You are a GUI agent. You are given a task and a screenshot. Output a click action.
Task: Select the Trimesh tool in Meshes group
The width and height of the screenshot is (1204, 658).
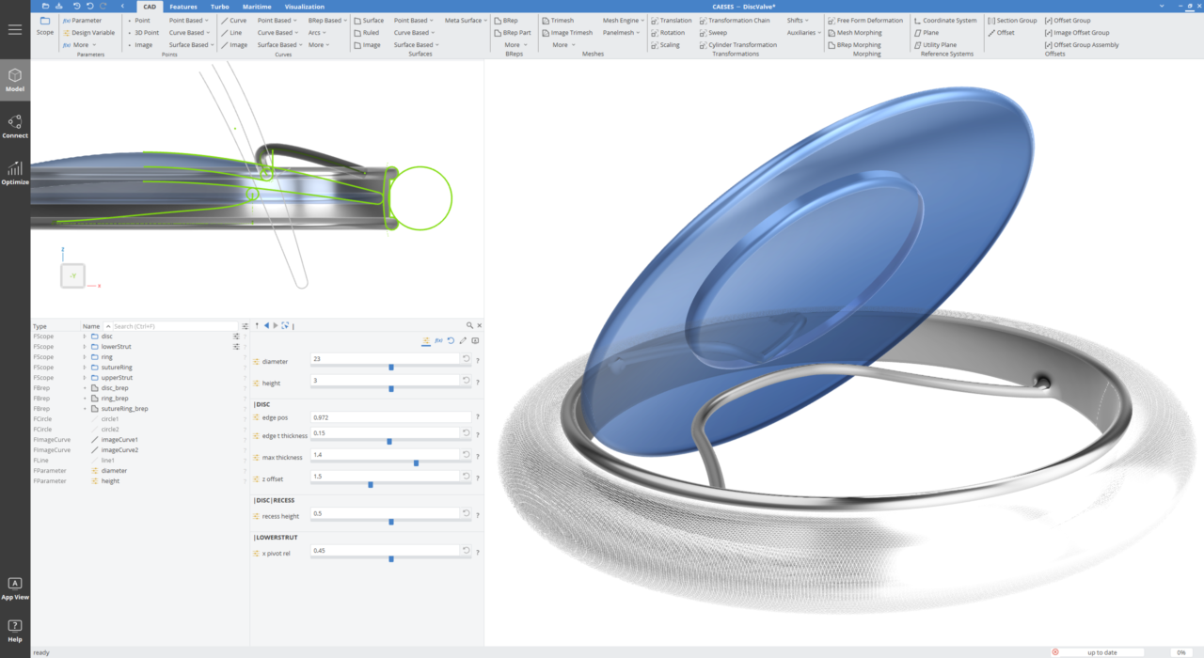click(559, 19)
